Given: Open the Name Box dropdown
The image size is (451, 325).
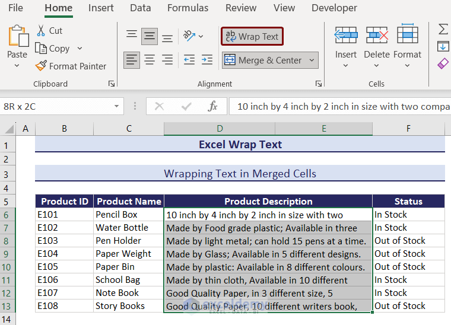Looking at the screenshot, I should pyautogui.click(x=116, y=106).
